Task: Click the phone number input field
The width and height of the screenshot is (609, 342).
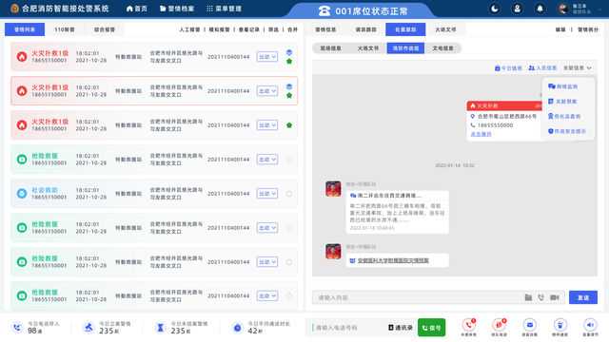Action: click(347, 328)
